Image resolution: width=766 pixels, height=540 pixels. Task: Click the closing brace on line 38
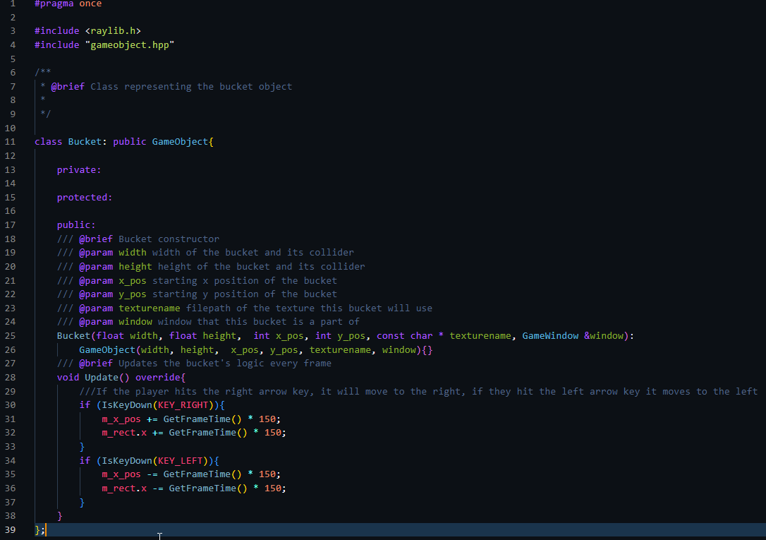coord(60,516)
